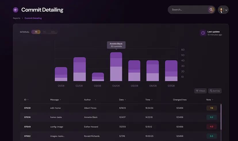Sort the table by ID column

pos(26,100)
